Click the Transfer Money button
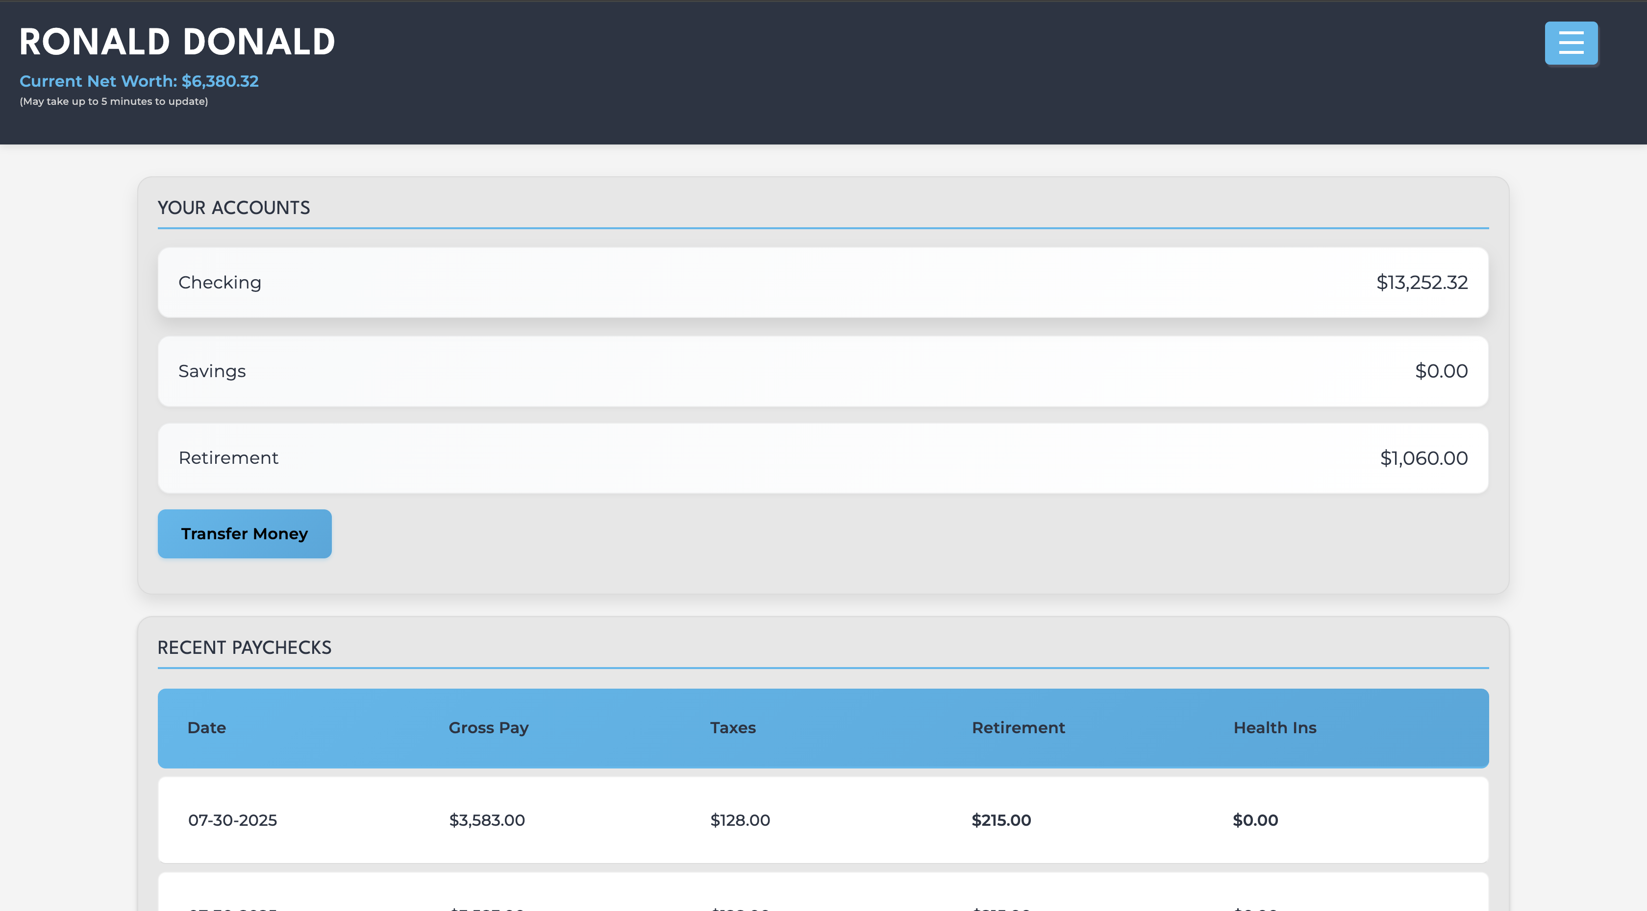 point(244,533)
